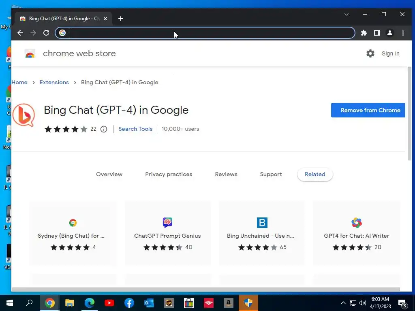The height and width of the screenshot is (311, 415).
Task: Click the Google icon in address bar
Action: [62, 33]
